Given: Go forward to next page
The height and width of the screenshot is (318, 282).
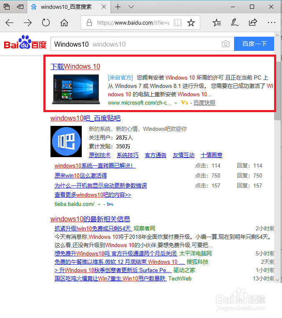Looking at the screenshot, I should pos(28,23).
